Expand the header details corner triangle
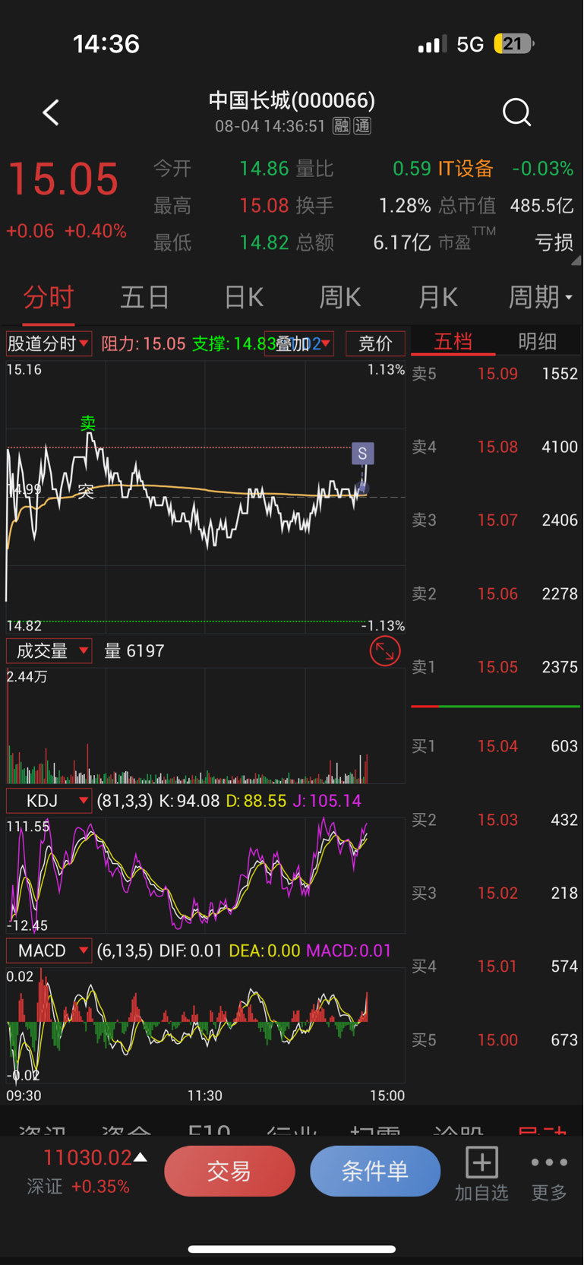Image resolution: width=584 pixels, height=1265 pixels. click(576, 260)
